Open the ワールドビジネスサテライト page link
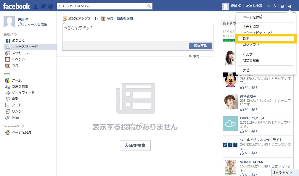Screen dimensions: 299x176 (x=261, y=140)
